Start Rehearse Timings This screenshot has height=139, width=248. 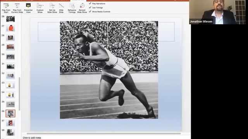tap(72, 8)
